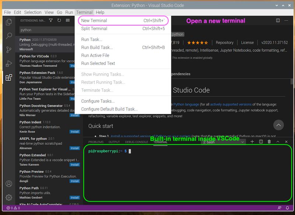
Task: Install the 'AREPL for python' extension
Action: point(74,148)
